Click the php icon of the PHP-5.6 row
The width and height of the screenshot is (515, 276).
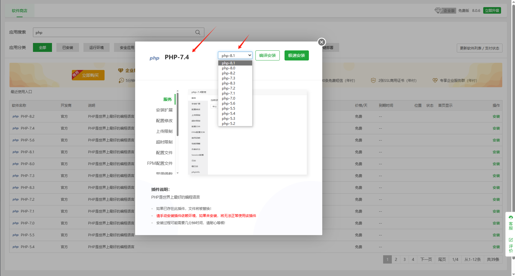pyautogui.click(x=15, y=140)
